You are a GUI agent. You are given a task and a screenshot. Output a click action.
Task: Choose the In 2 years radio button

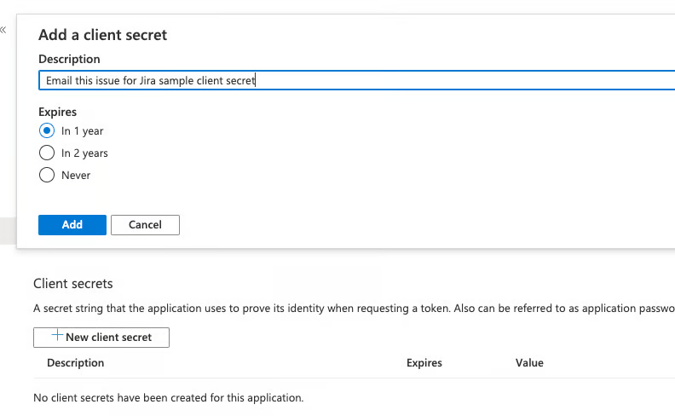click(47, 153)
